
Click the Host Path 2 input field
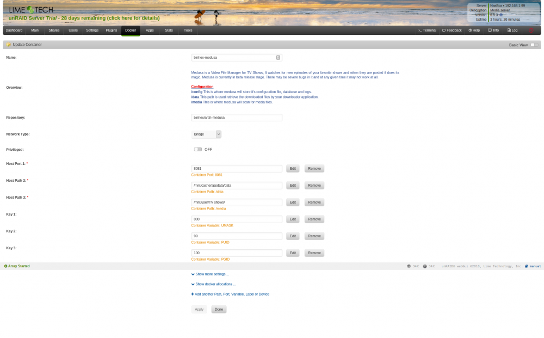(x=237, y=186)
